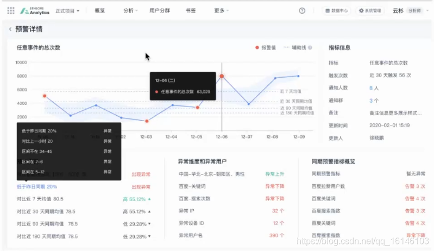Open the 数据中心 button
This screenshot has height=251, width=434.
(x=336, y=10)
